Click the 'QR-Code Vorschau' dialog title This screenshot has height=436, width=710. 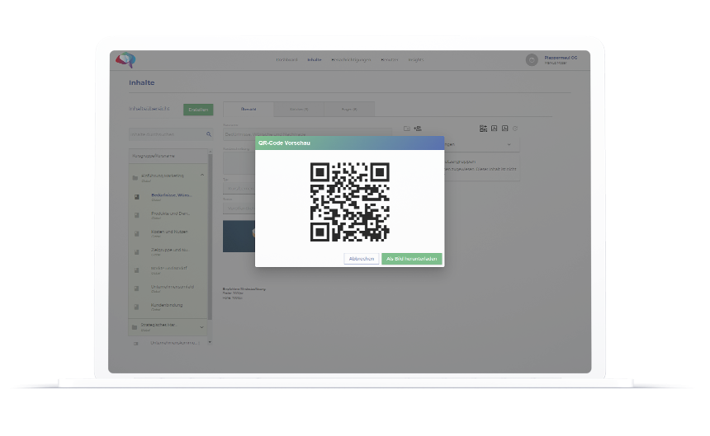[x=284, y=143]
